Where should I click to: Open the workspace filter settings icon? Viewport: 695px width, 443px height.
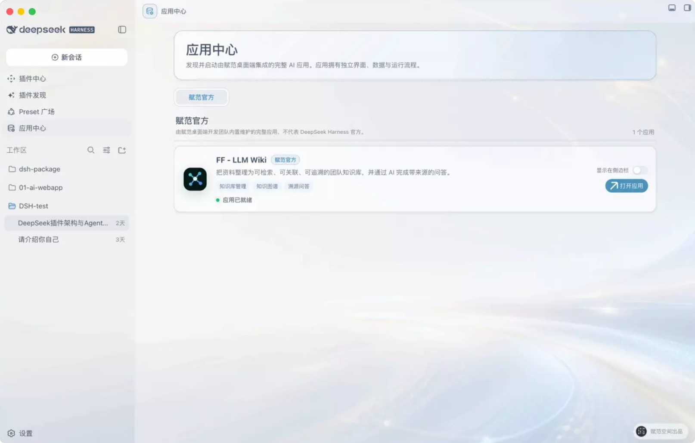click(x=106, y=150)
